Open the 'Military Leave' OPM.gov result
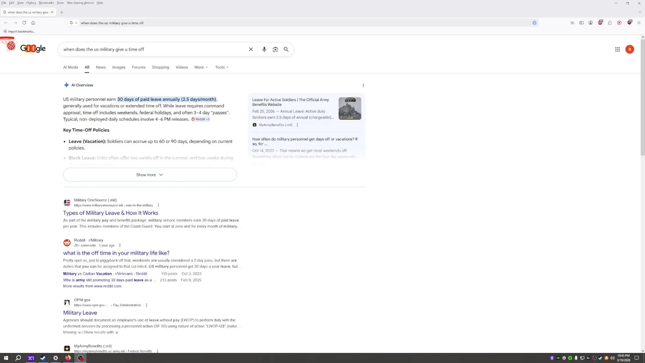 [x=80, y=313]
